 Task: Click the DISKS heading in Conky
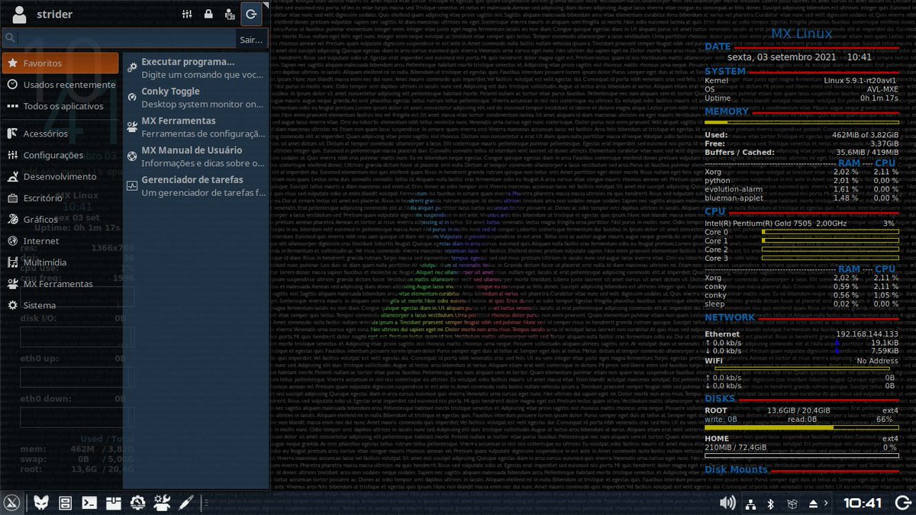720,398
